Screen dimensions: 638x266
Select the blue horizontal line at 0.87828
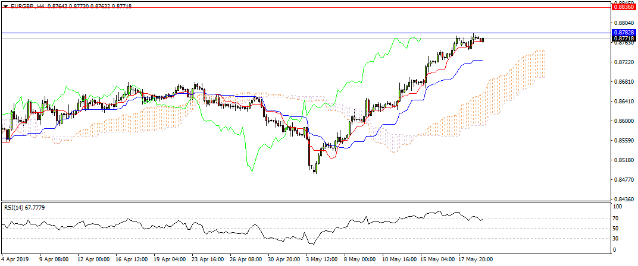[x=298, y=32]
